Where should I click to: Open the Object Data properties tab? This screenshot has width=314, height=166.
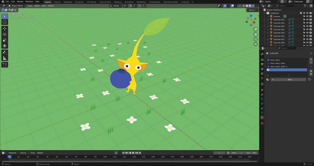[262, 113]
